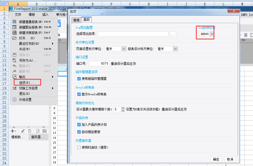Select spreadsheet column G header

click(130, 4)
